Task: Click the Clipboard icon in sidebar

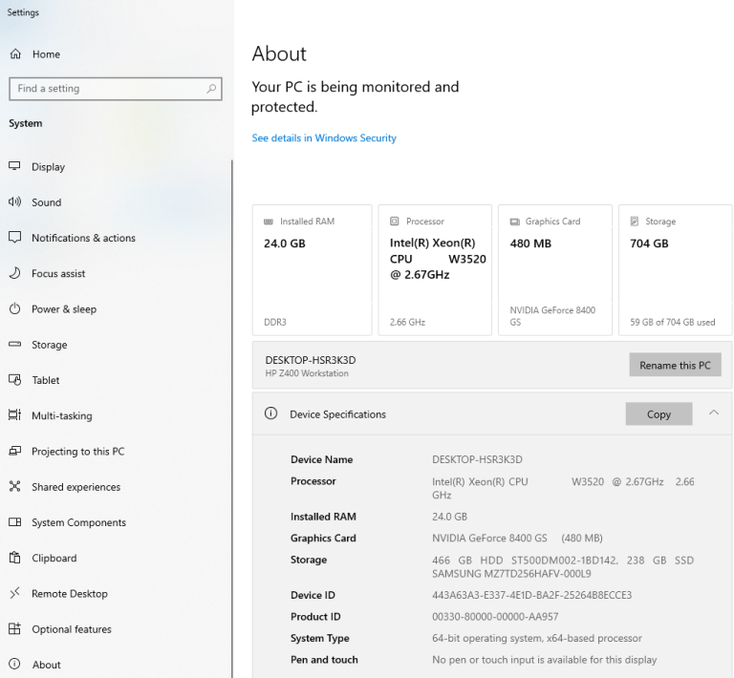Action: [15, 558]
